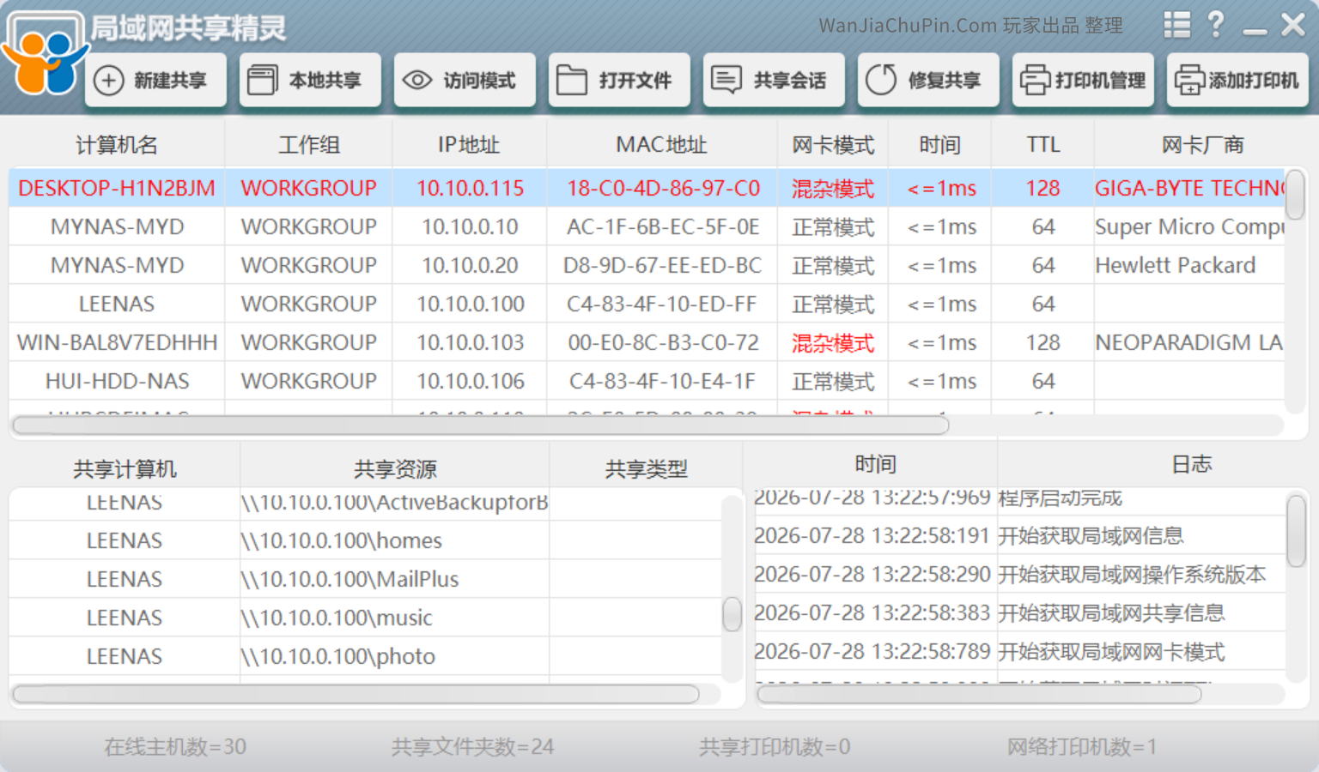Image resolution: width=1319 pixels, height=772 pixels.
Task: Open the list menu icon in the title bar
Action: 1177,25
